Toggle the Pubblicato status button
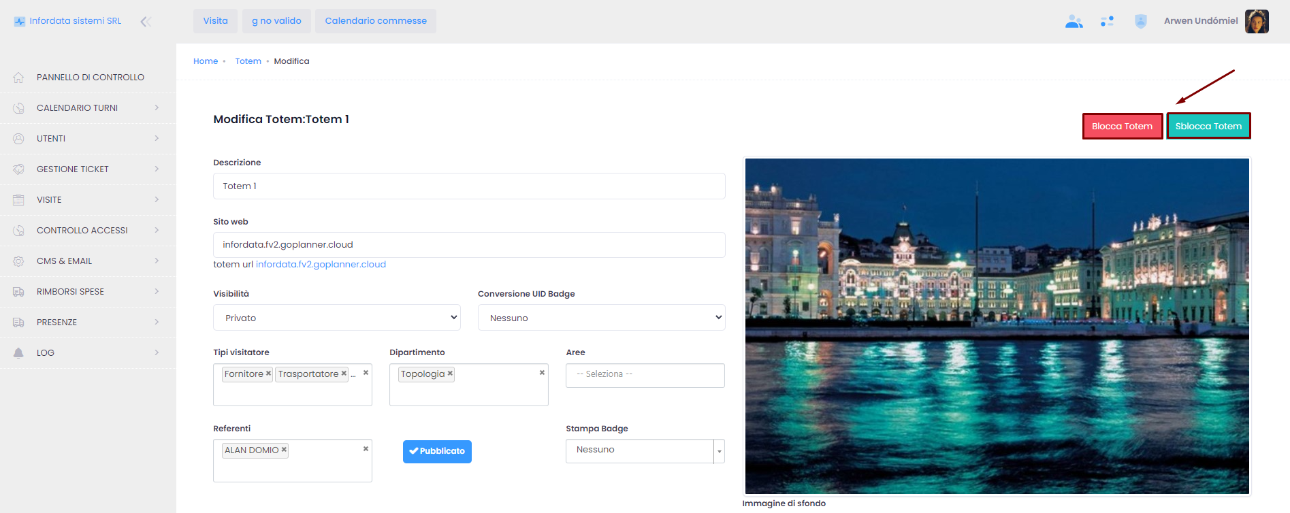The width and height of the screenshot is (1290, 513). point(437,451)
